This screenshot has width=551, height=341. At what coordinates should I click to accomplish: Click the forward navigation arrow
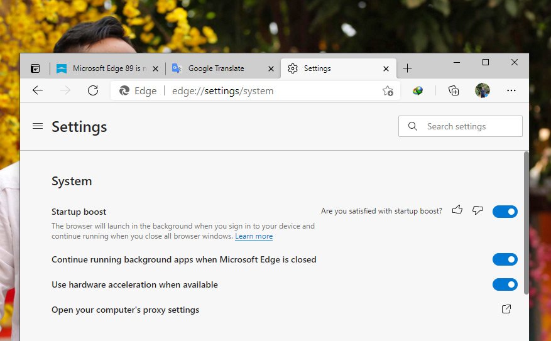(x=65, y=90)
